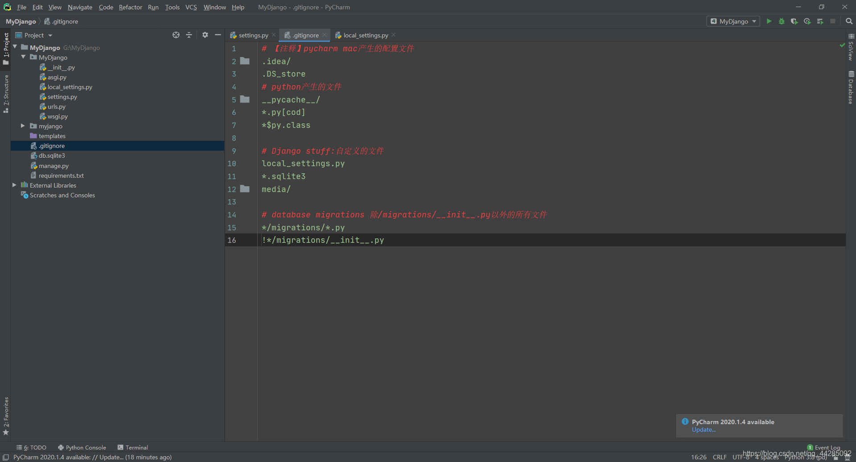Screen dimensions: 856x462
Task: Click the PyCharm app icon in title bar
Action: (x=7, y=7)
